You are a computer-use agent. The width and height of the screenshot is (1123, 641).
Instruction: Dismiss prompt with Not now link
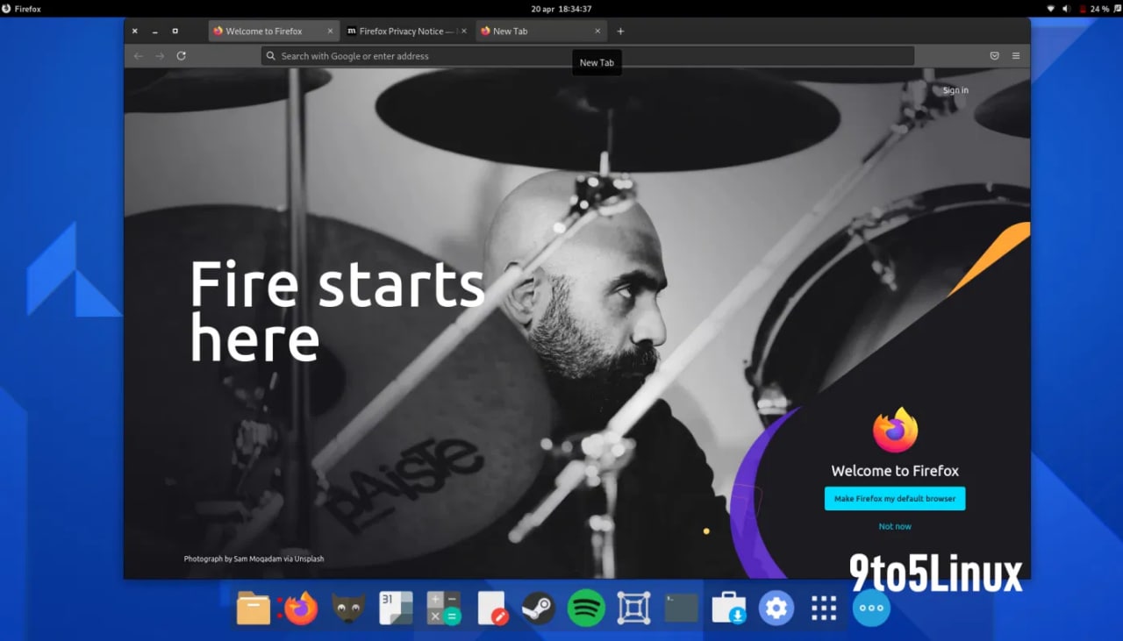click(x=895, y=526)
